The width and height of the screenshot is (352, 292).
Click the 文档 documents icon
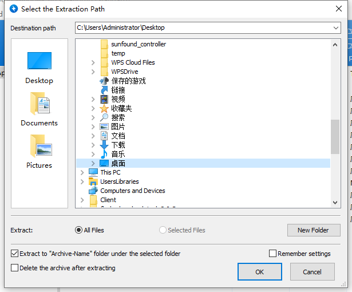104,136
